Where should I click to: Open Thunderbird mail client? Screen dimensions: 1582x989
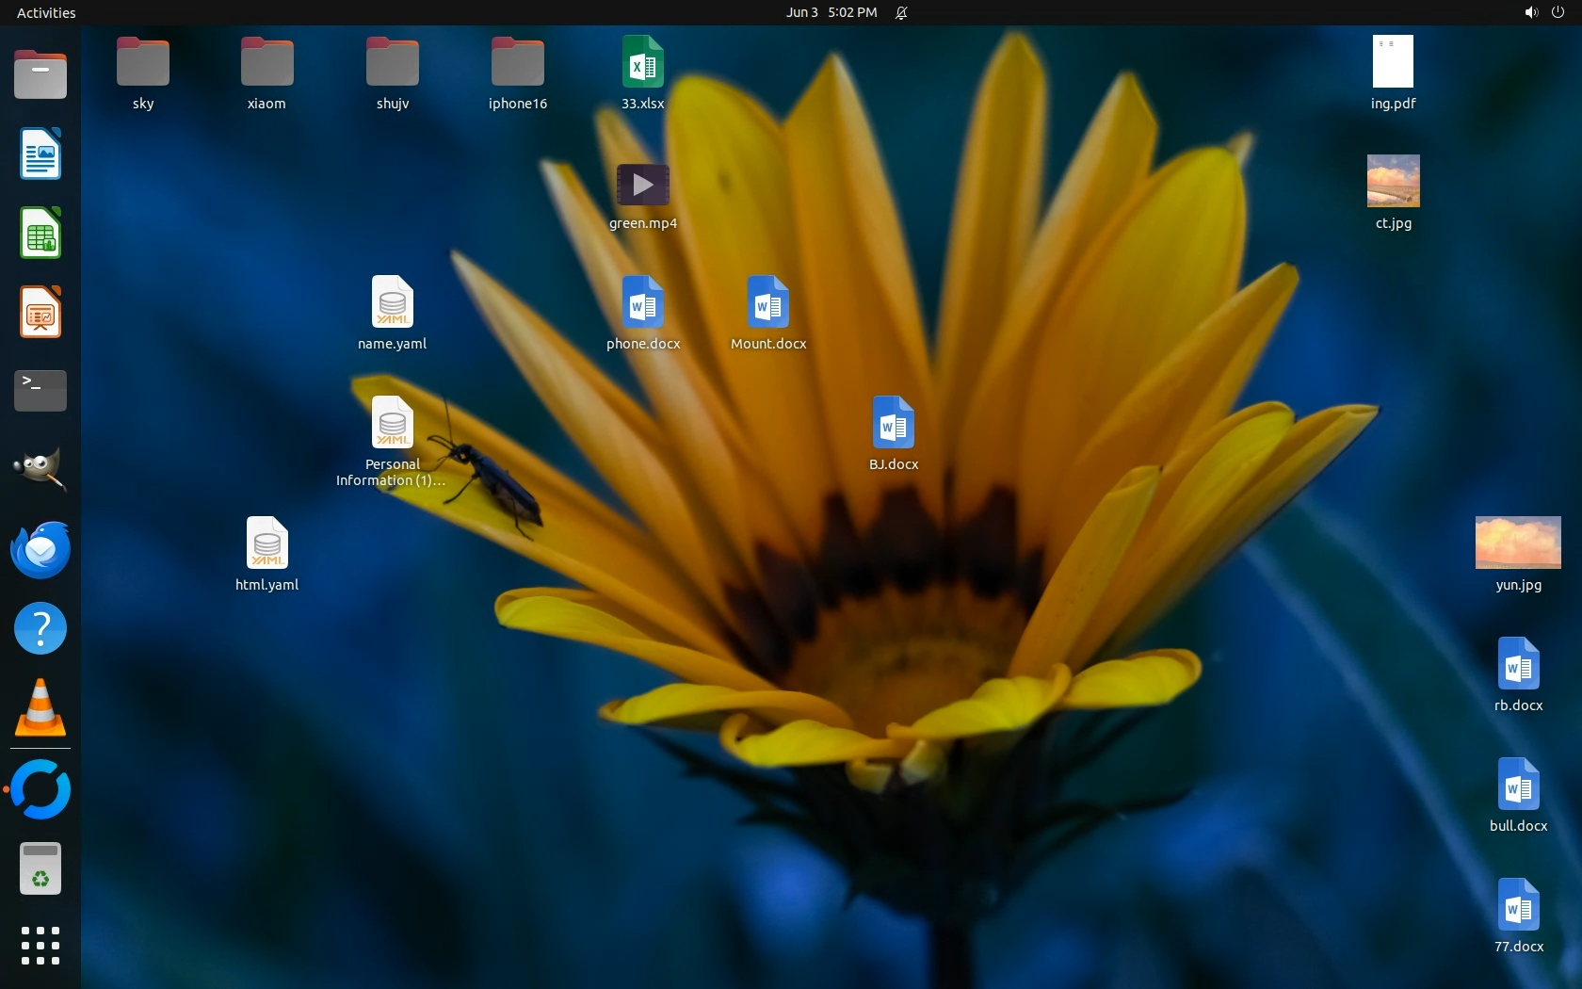coord(40,549)
